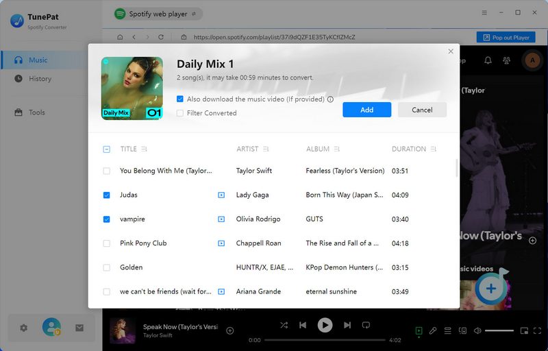The width and height of the screenshot is (548, 351).
Task: Go back with the browser back arrow
Action: pyautogui.click(x=134, y=37)
